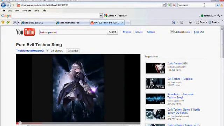The width and height of the screenshot is (224, 126).
Task: Click the browser Forward arrow button
Action: pyautogui.click(x=9, y=5)
